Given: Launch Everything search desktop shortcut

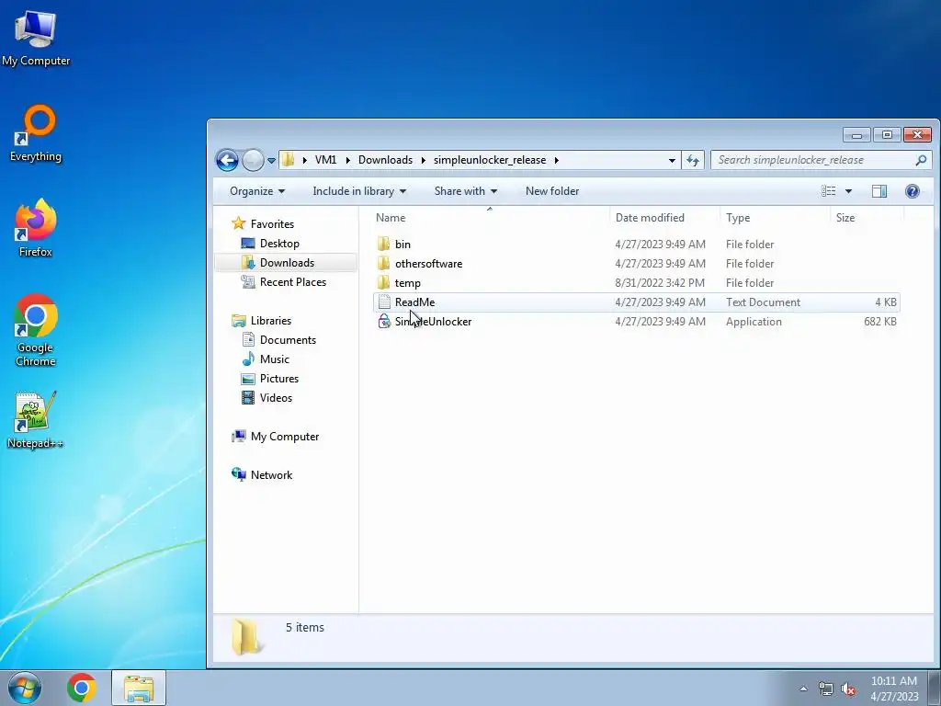Looking at the screenshot, I should point(36,133).
